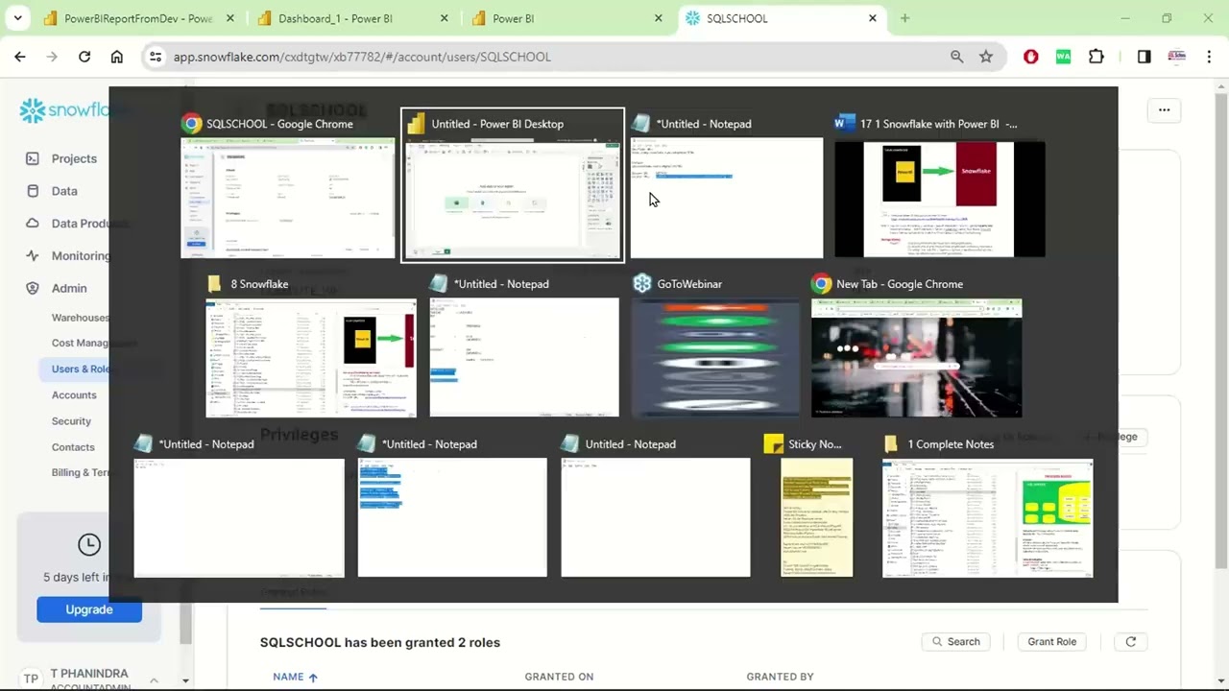Open the browser home page
The image size is (1229, 691).
click(117, 57)
